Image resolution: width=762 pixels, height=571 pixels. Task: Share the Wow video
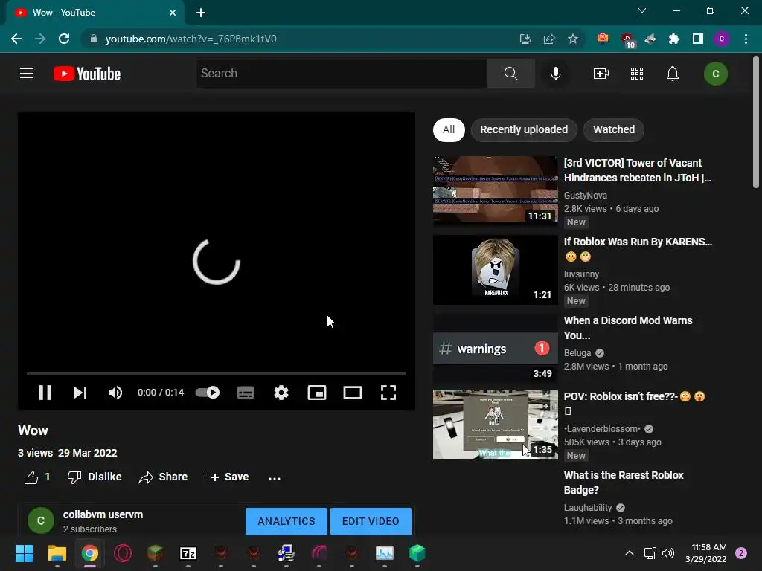point(163,477)
